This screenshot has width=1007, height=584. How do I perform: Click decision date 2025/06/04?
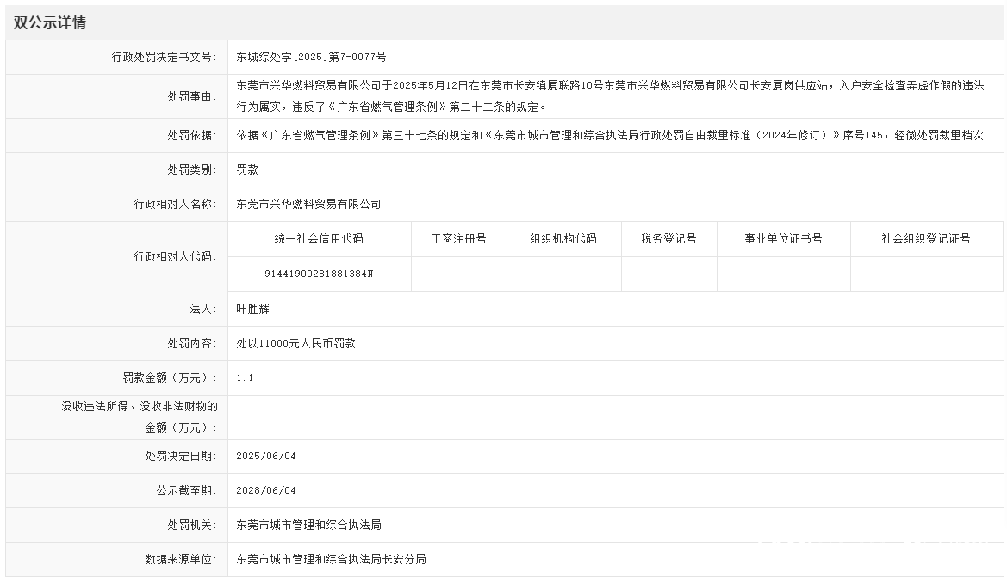click(266, 457)
